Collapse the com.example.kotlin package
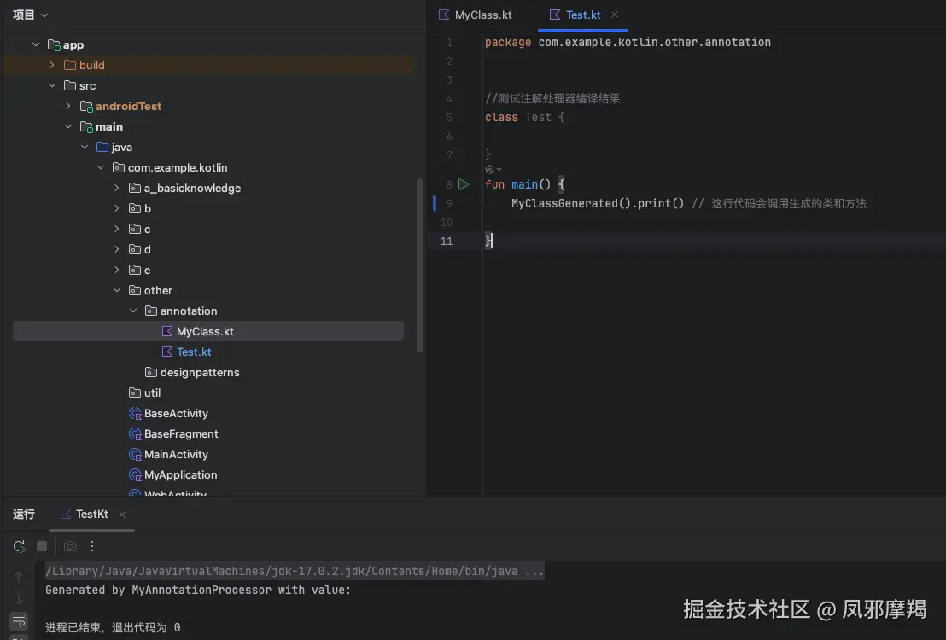946x640 pixels. [101, 168]
